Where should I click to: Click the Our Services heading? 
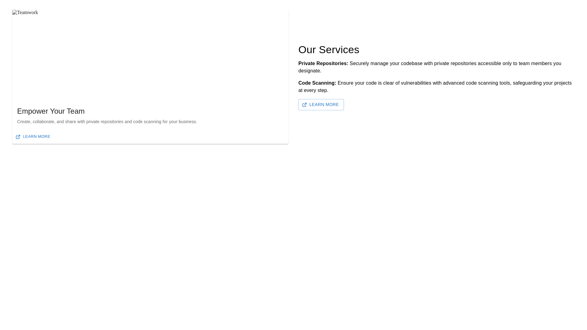(x=329, y=50)
